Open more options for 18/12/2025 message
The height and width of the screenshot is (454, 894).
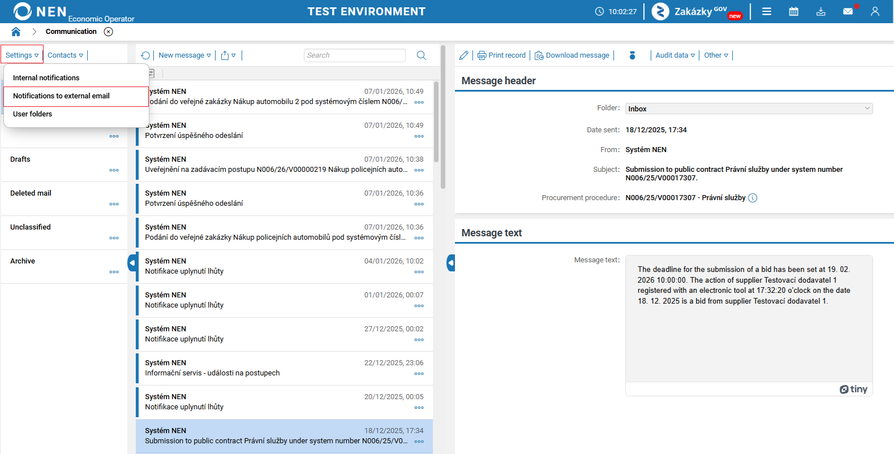click(419, 442)
